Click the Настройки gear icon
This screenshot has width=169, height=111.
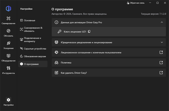(x=8, y=100)
